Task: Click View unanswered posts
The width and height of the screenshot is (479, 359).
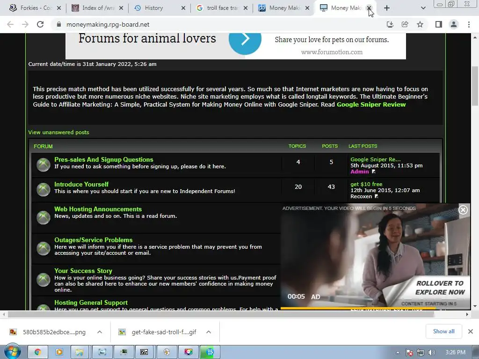Action: (58, 132)
